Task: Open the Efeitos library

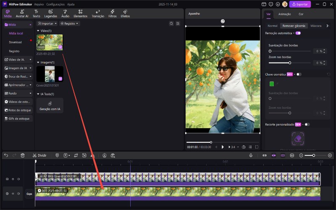Action: click(x=125, y=14)
